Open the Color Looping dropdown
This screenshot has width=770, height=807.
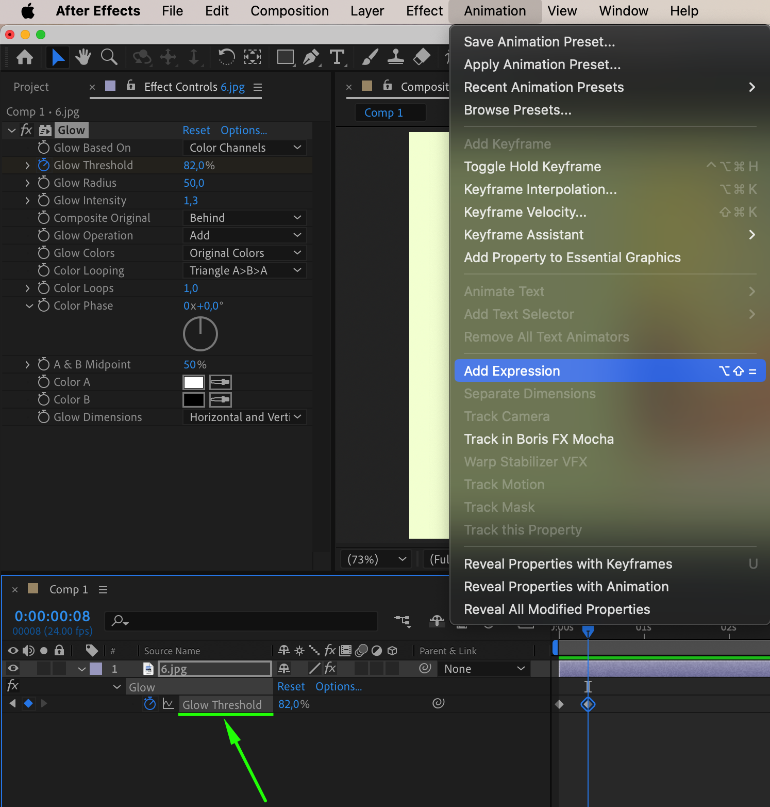pos(245,270)
